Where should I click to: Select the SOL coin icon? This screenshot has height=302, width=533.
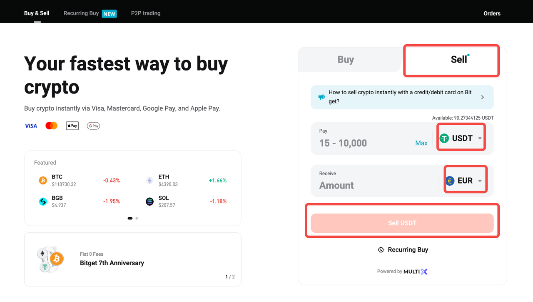coord(149,201)
